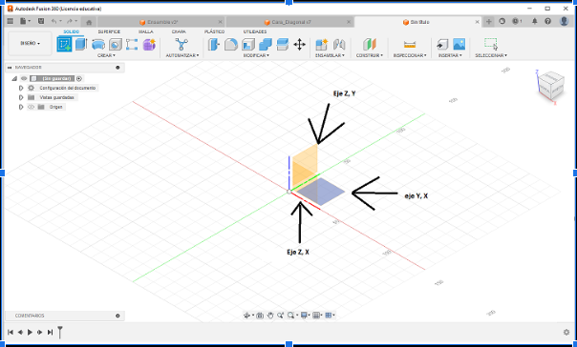Open a new design with plus tab
Image resolution: width=577 pixels, height=347 pixels.
click(489, 22)
